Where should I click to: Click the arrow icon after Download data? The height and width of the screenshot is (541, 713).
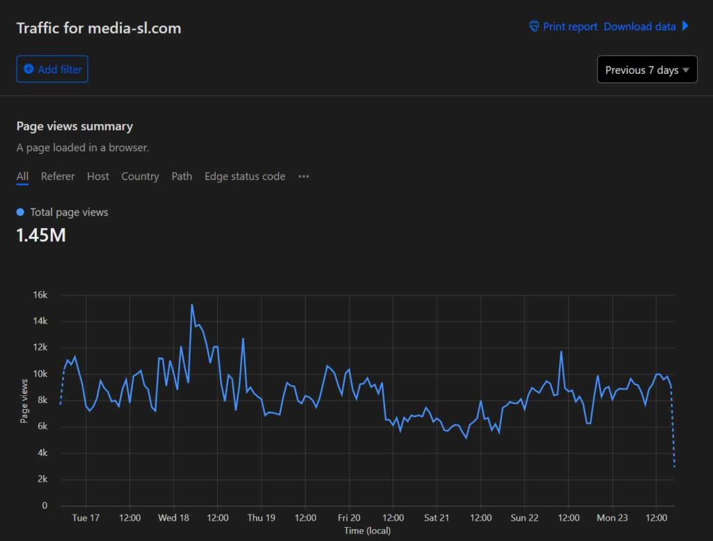(x=685, y=26)
